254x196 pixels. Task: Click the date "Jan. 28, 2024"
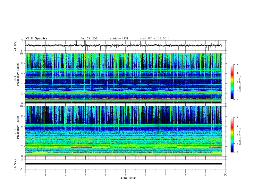(89, 38)
